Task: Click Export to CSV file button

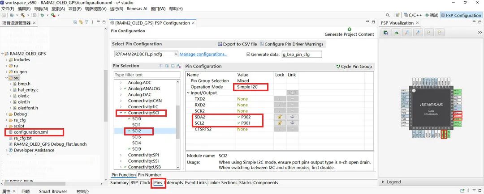Action: pos(237,44)
